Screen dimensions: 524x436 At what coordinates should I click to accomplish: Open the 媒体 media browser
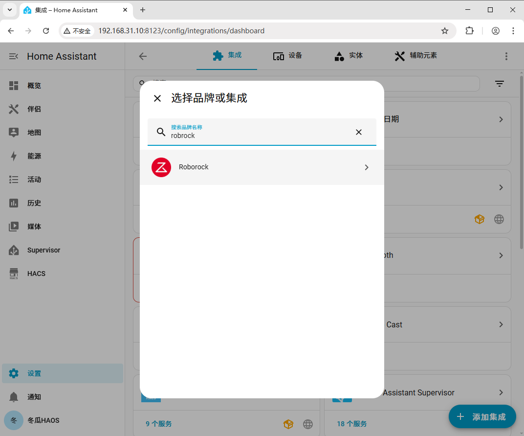[63, 227]
